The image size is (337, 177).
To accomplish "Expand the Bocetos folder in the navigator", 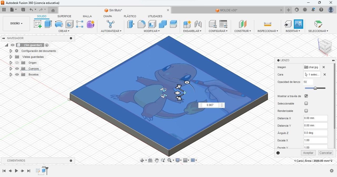I will point(11,75).
